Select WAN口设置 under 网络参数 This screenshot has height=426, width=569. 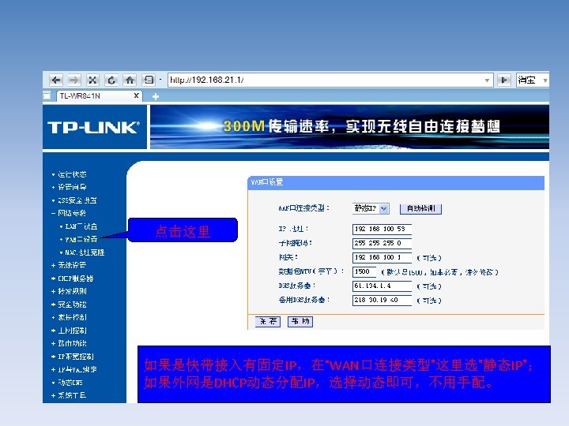81,240
